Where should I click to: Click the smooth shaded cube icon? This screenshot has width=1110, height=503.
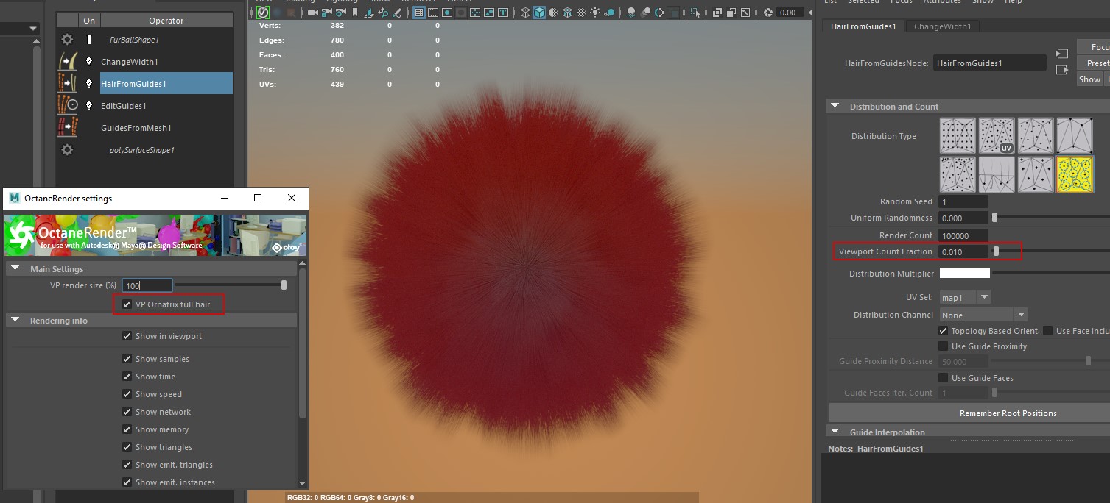539,13
